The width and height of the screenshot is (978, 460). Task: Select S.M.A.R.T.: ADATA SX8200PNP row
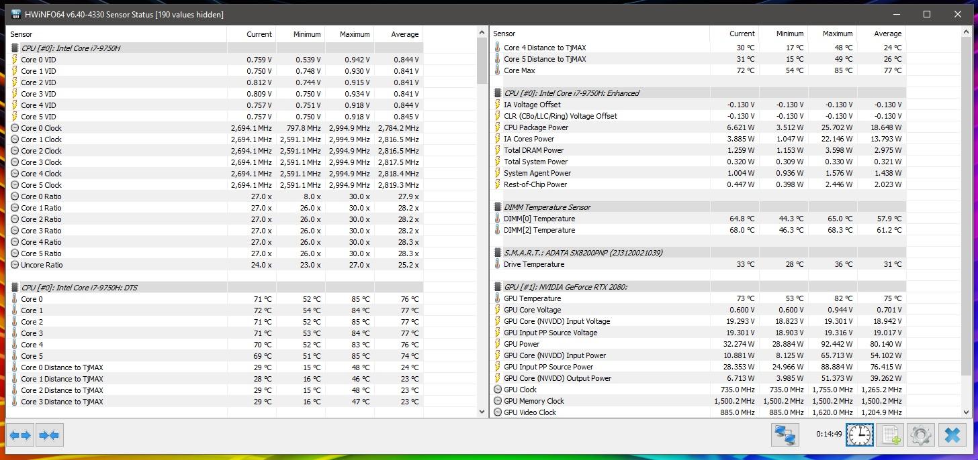coord(698,253)
